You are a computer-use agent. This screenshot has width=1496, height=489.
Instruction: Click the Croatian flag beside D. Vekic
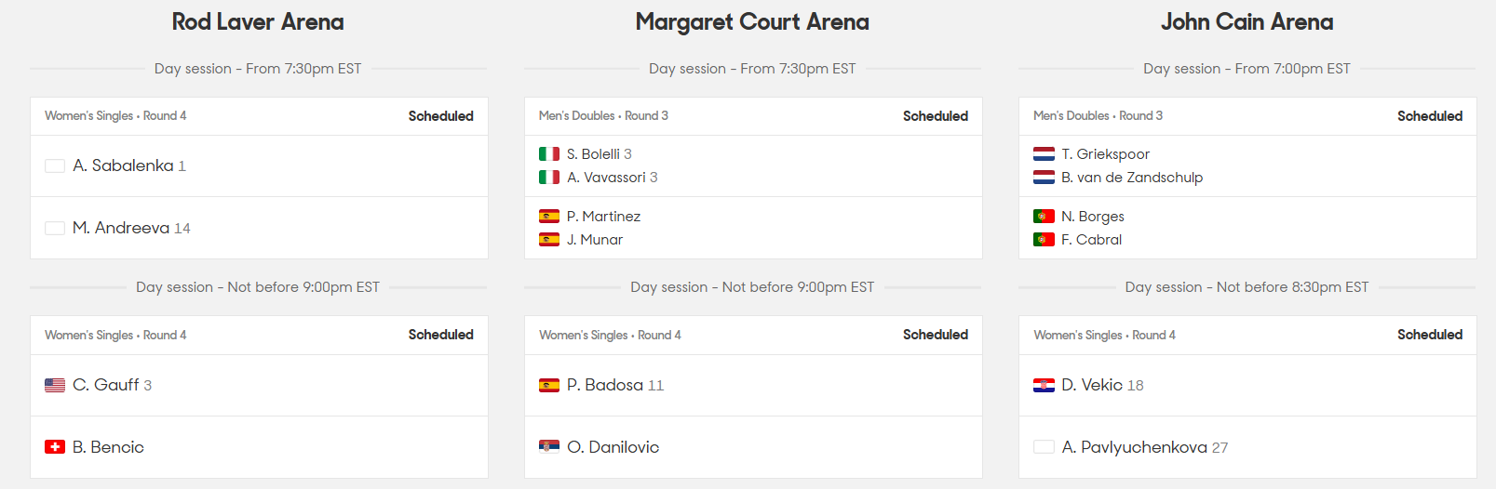click(1044, 385)
